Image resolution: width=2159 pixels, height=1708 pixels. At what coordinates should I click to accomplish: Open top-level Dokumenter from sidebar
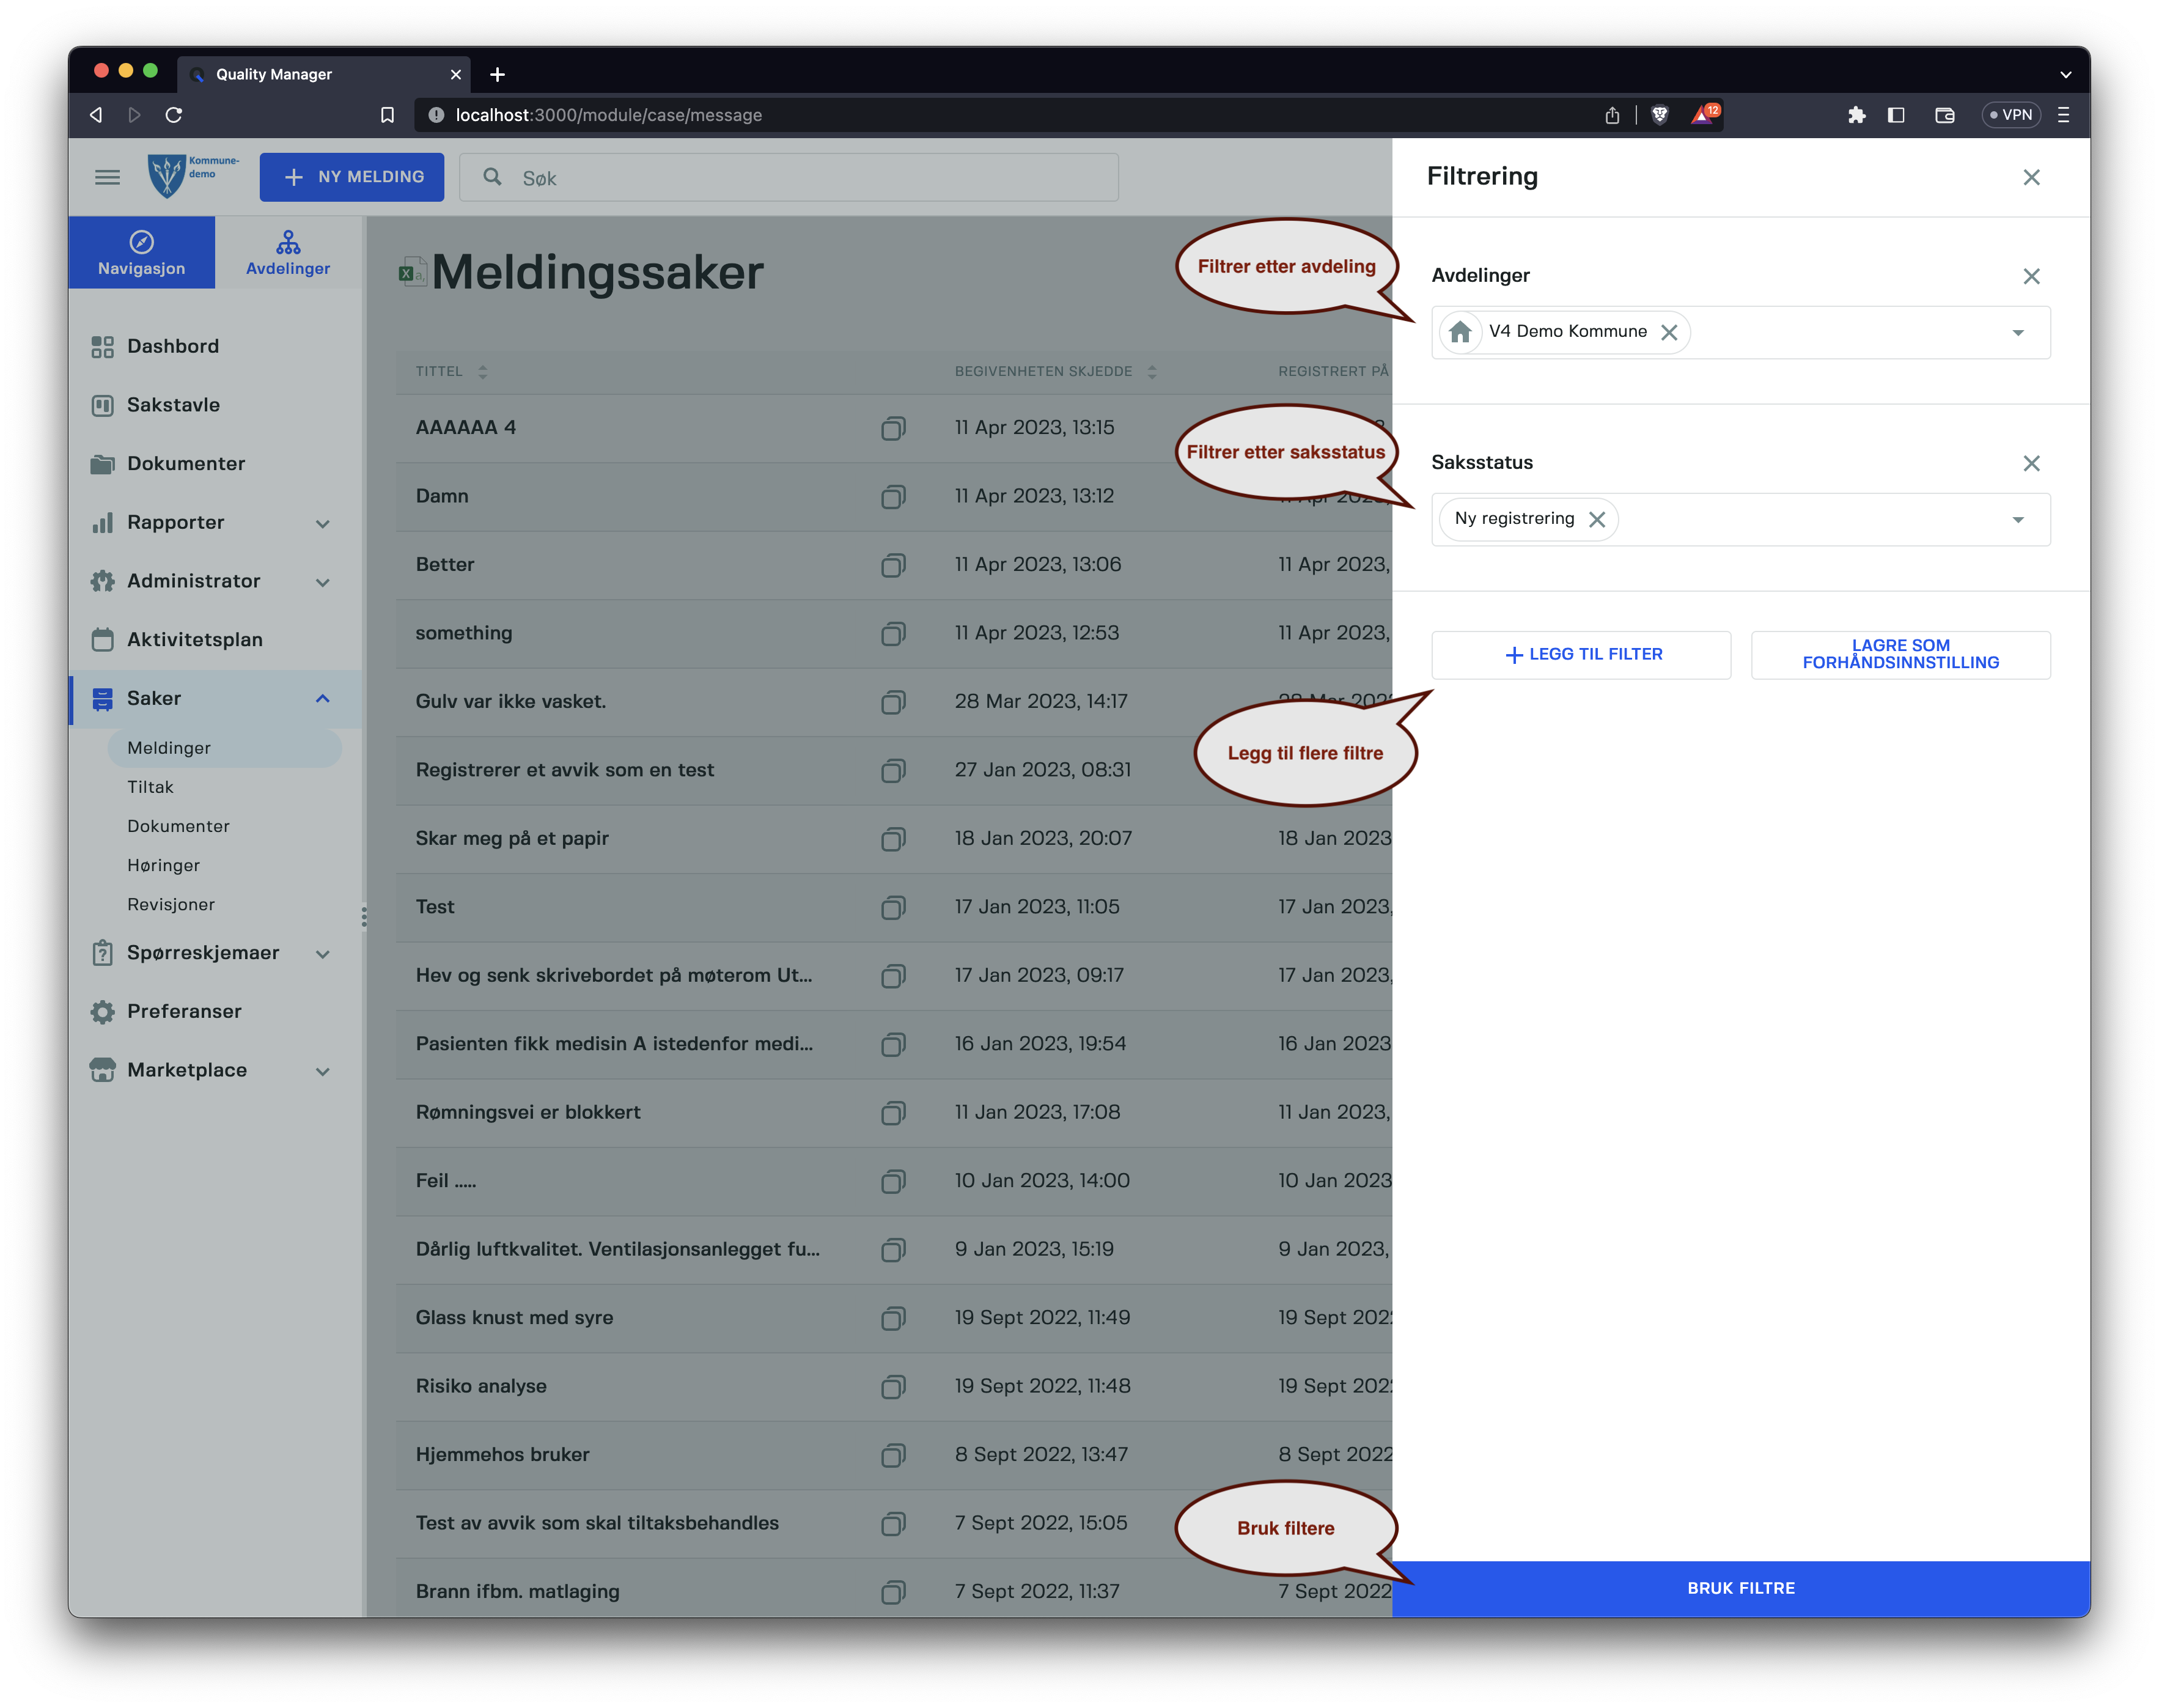(216, 464)
